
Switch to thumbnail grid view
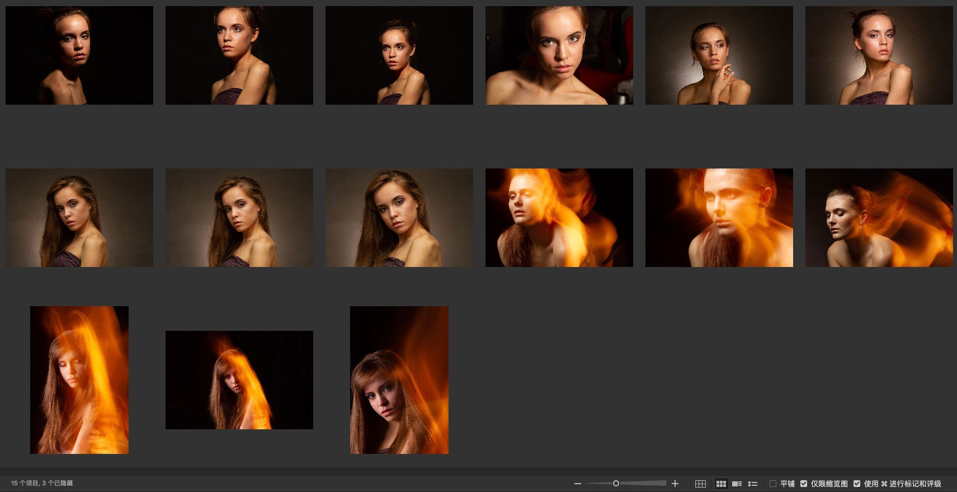(721, 484)
